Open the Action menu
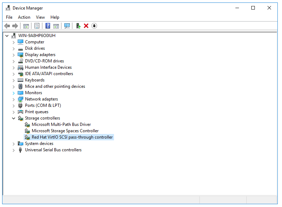 pyautogui.click(x=24, y=17)
